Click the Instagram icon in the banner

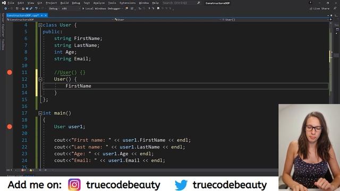[74, 185]
